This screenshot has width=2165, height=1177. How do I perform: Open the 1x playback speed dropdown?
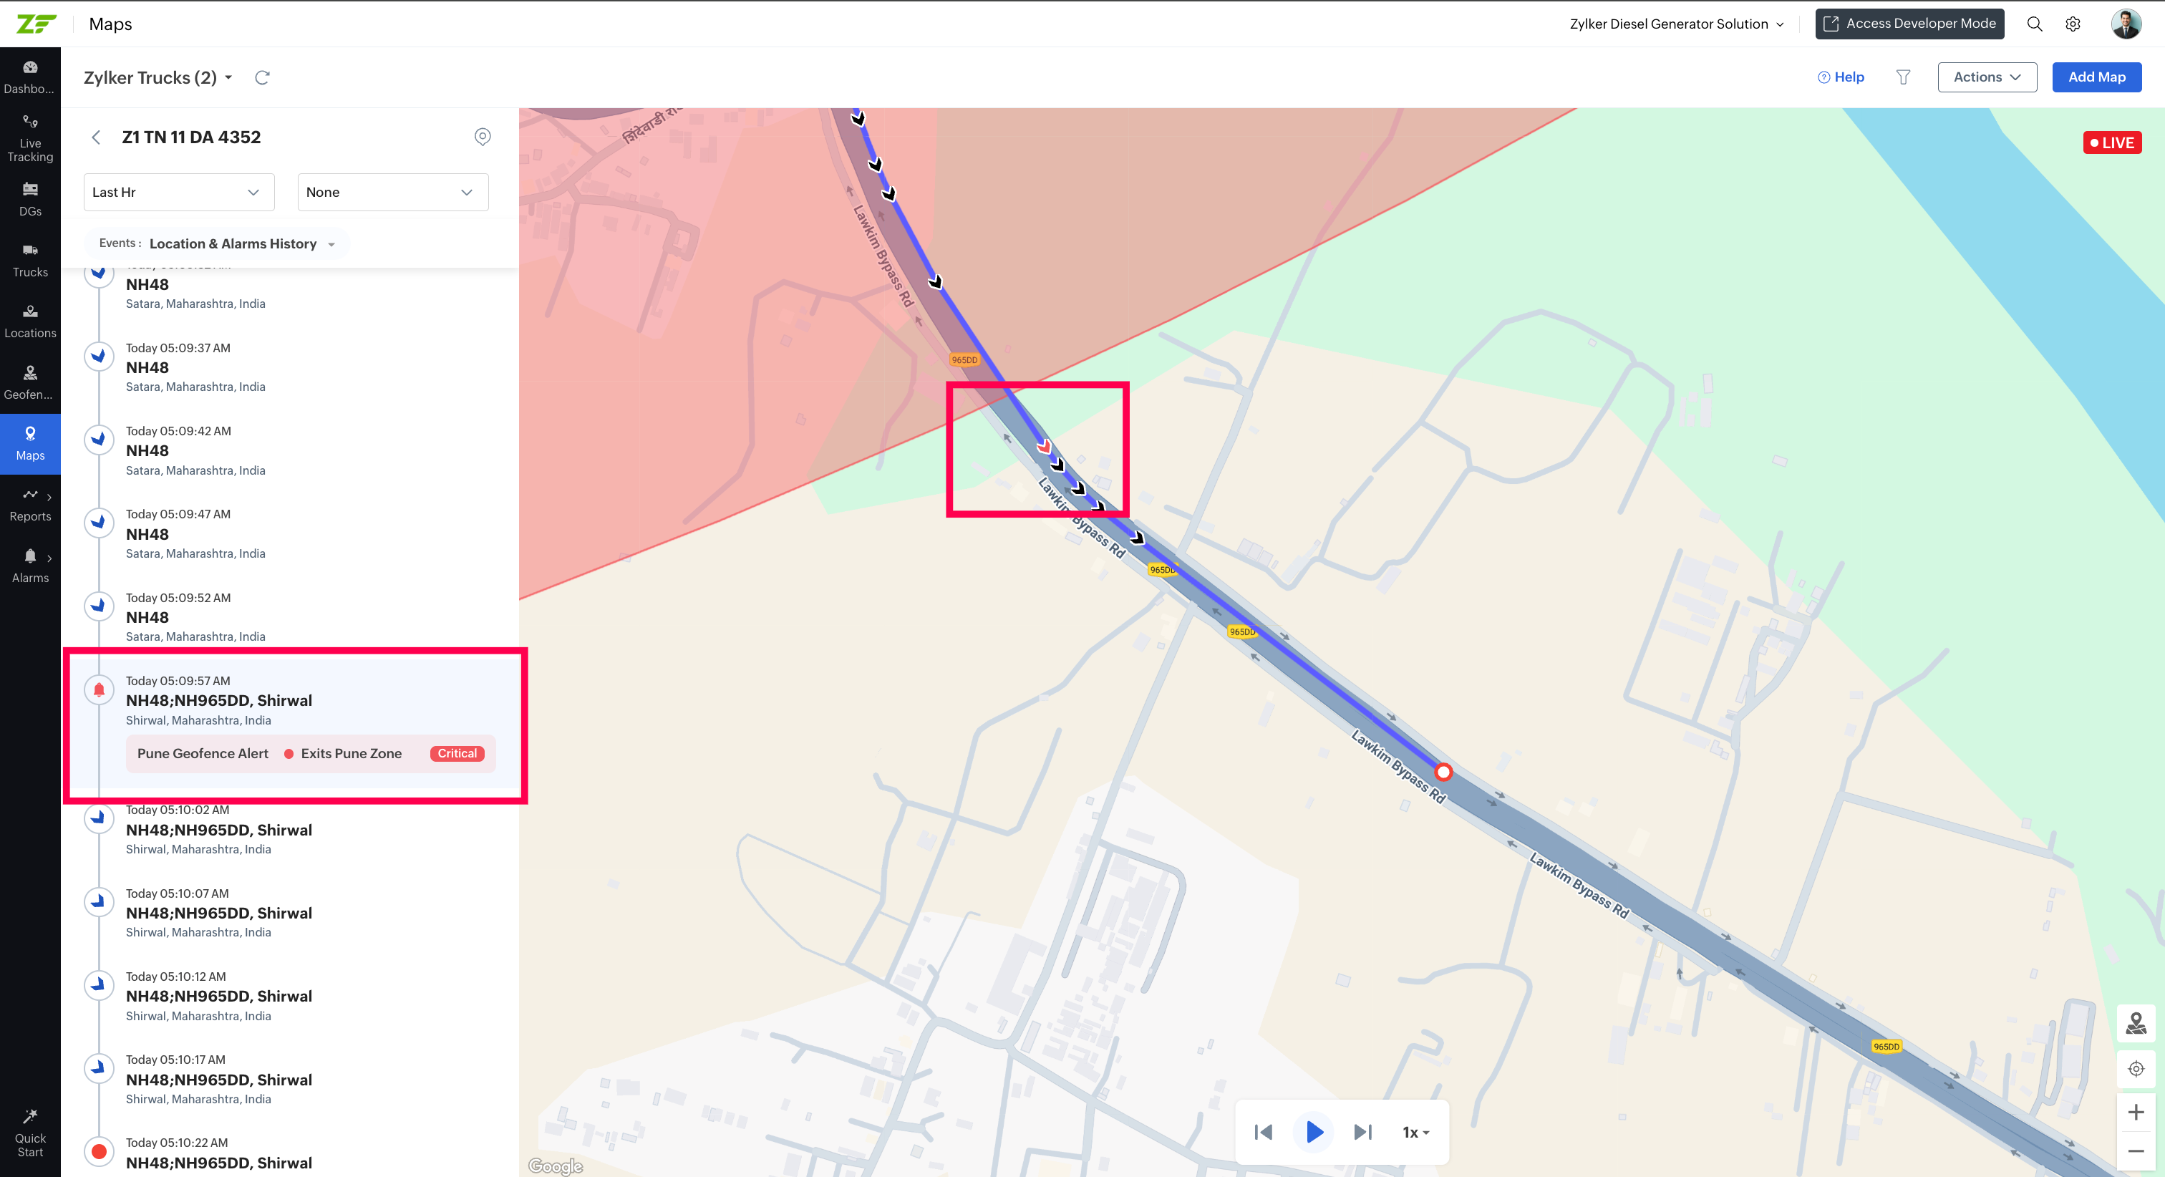point(1415,1133)
